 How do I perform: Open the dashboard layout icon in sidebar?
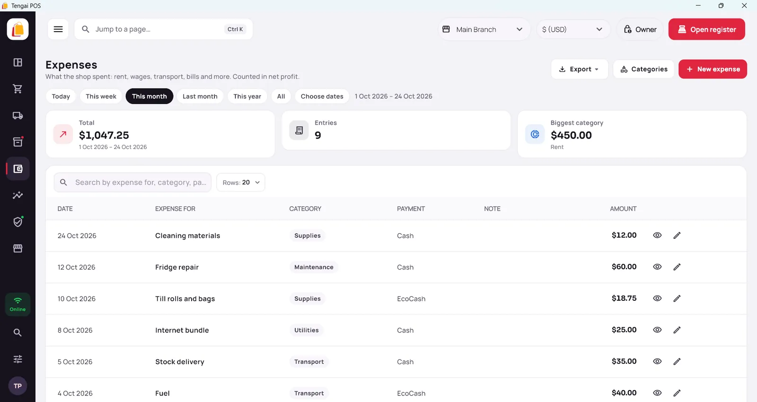(18, 62)
